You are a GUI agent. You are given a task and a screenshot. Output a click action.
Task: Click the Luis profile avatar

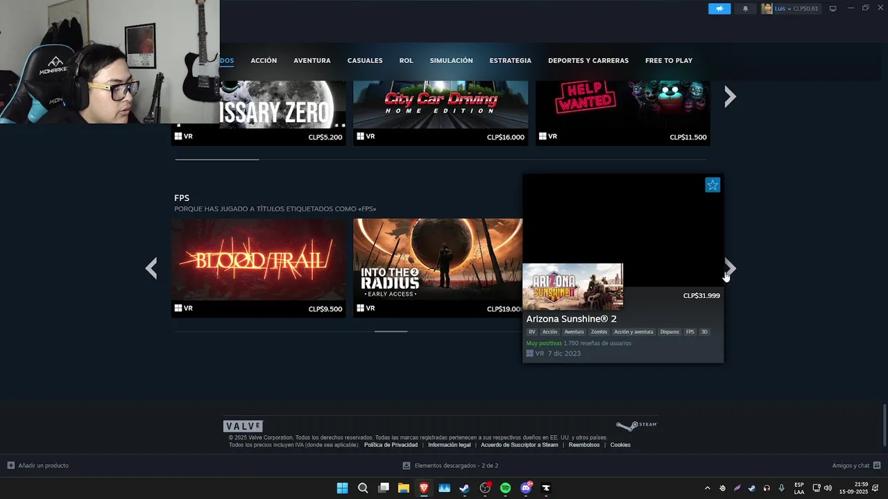tap(767, 8)
